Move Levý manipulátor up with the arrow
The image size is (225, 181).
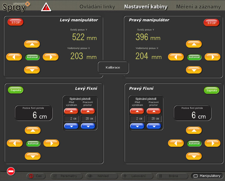tap(32, 44)
